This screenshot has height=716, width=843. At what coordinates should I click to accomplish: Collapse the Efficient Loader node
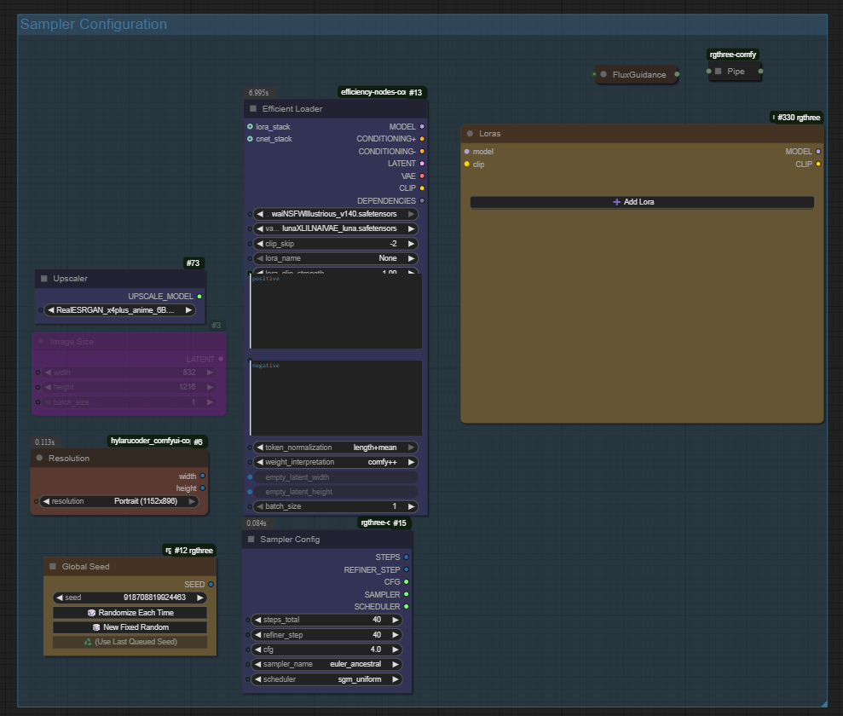click(253, 109)
